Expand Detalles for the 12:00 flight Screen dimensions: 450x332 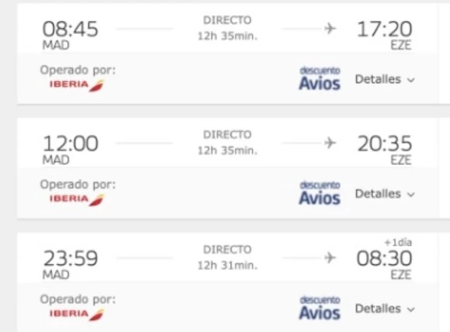point(384,194)
